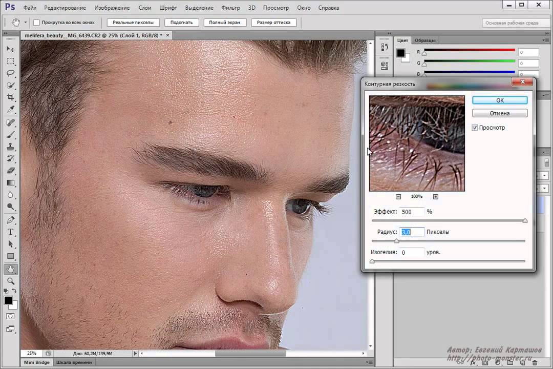Switch to the Образцы tab
Viewport: 553px width, 369px height.
click(425, 40)
